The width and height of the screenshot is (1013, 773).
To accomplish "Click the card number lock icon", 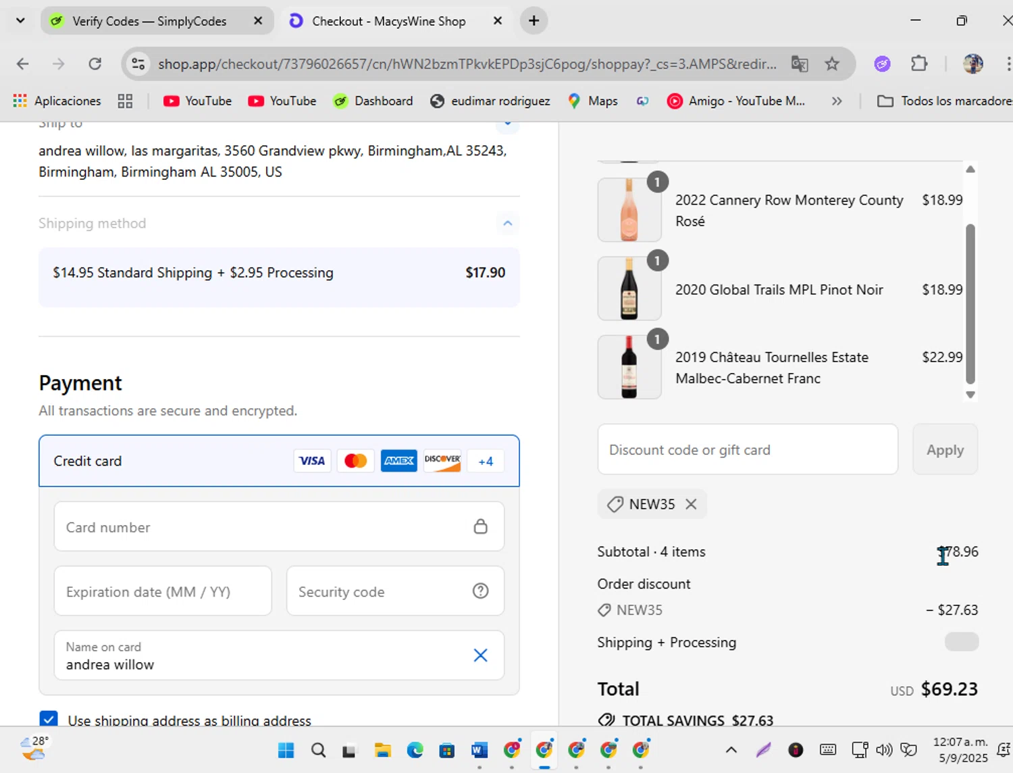I will coord(480,526).
